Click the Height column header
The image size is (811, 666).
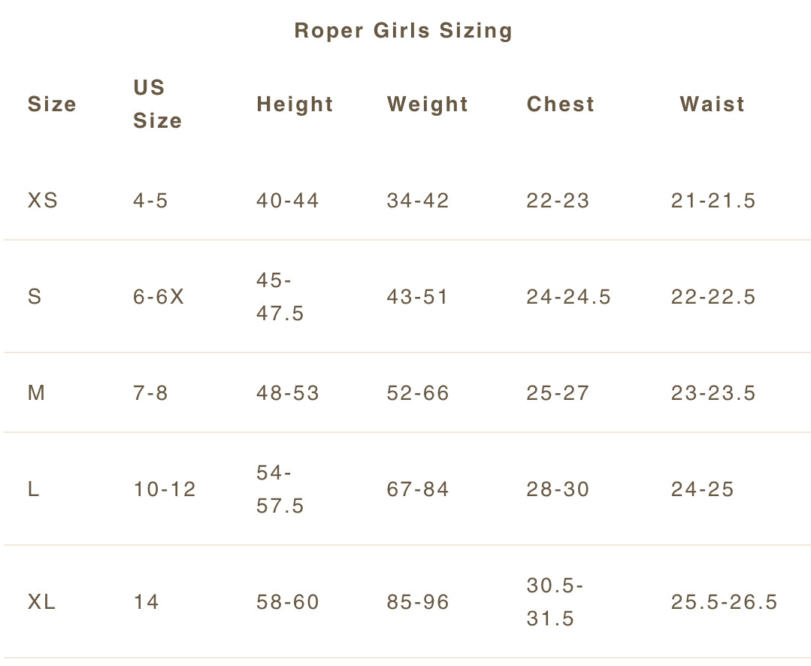(x=295, y=104)
